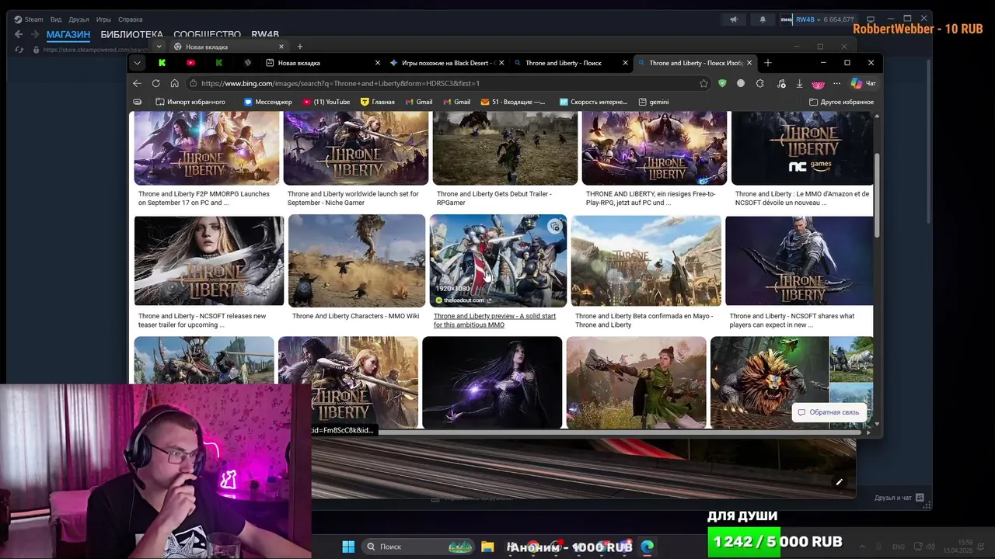
Task: Go back in the Edge browser
Action: tap(138, 83)
